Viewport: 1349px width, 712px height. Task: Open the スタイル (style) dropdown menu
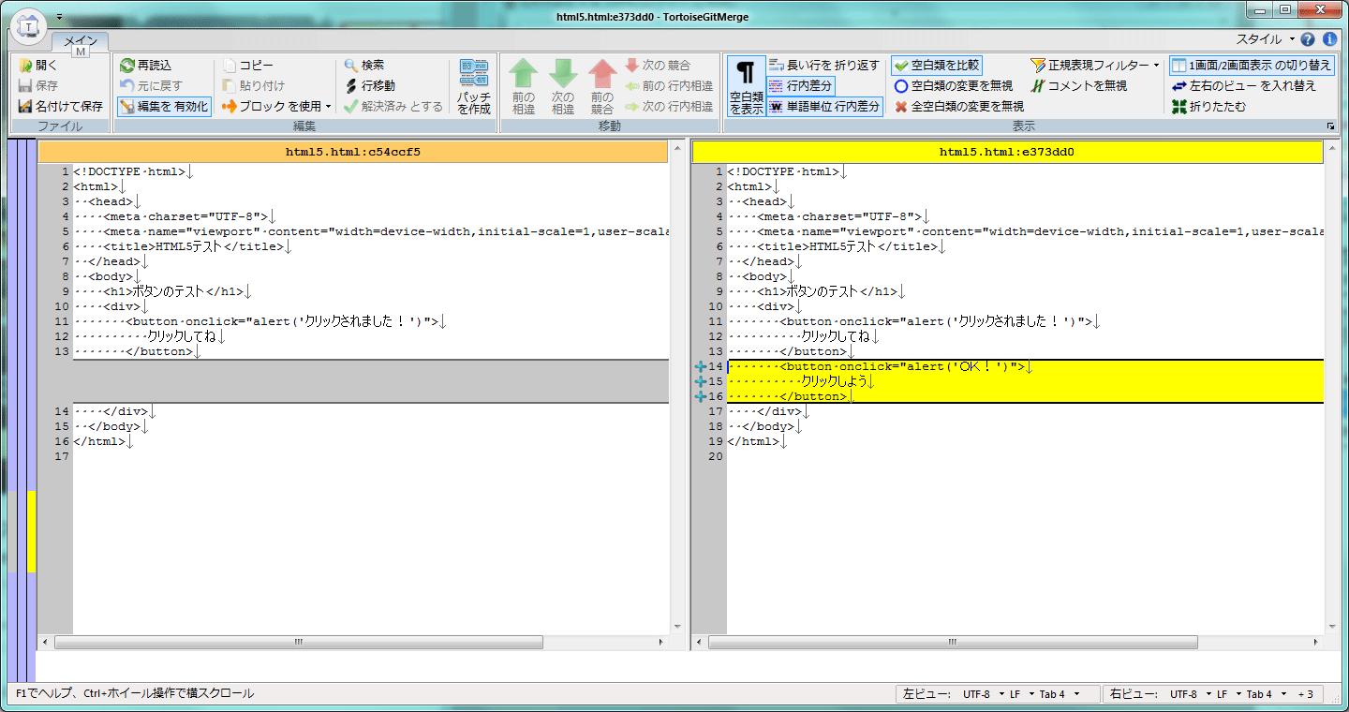coord(1266,39)
